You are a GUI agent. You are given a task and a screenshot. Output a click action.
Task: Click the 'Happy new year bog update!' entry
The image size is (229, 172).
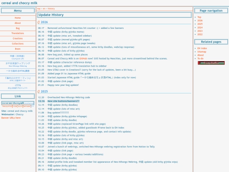(x=63, y=85)
